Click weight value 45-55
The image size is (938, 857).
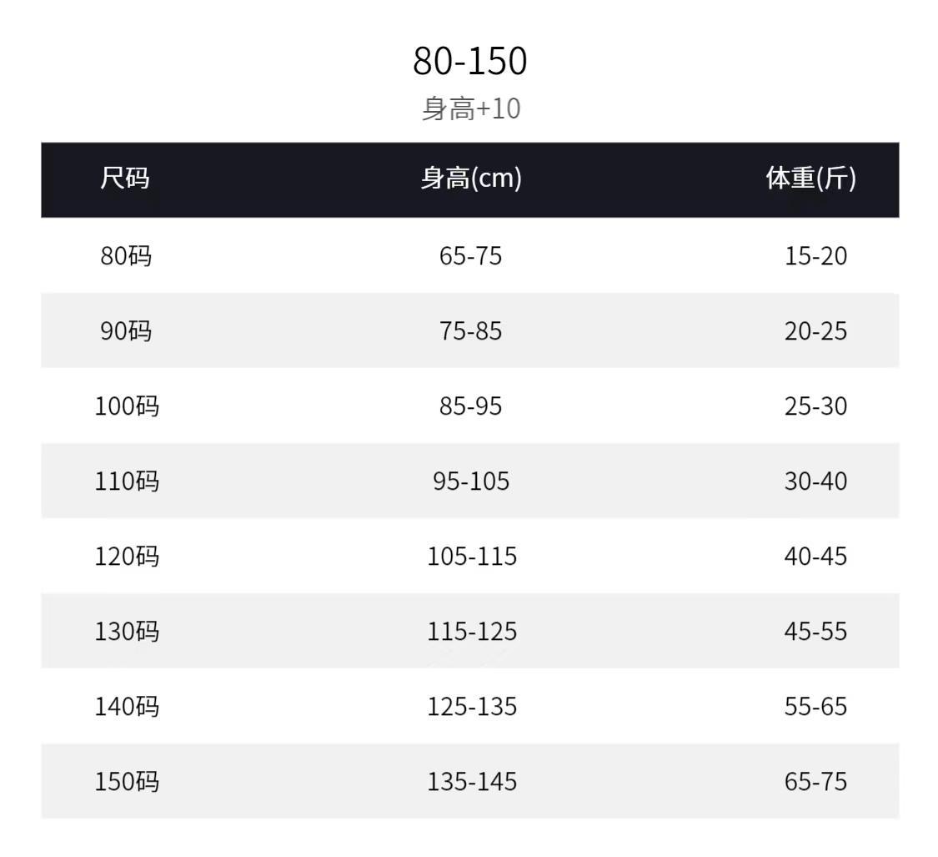(815, 631)
